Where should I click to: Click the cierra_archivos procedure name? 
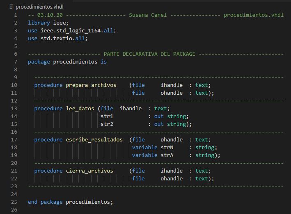(x=89, y=171)
